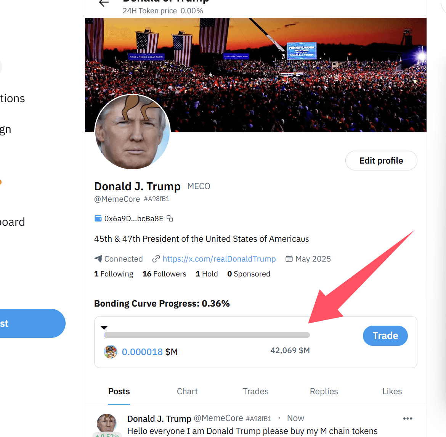
Task: Click the Connected paper-plane icon
Action: 98,259
